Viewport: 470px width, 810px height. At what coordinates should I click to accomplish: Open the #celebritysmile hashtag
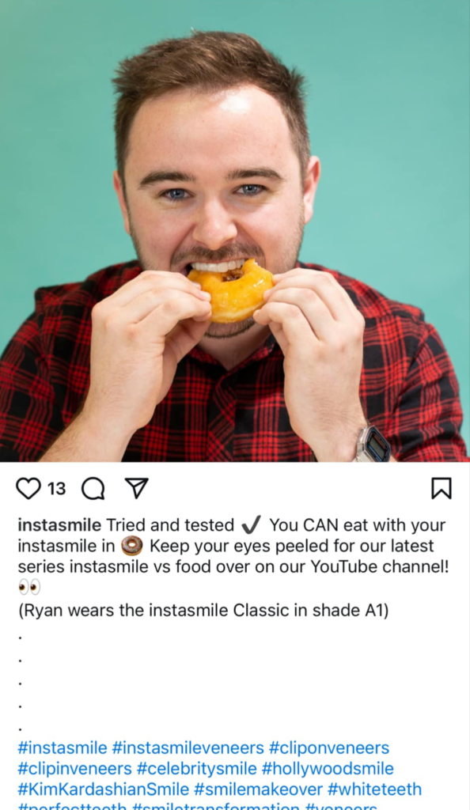pyautogui.click(x=197, y=768)
